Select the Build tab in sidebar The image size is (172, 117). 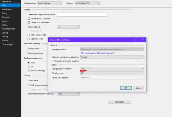[x=11, y=5]
